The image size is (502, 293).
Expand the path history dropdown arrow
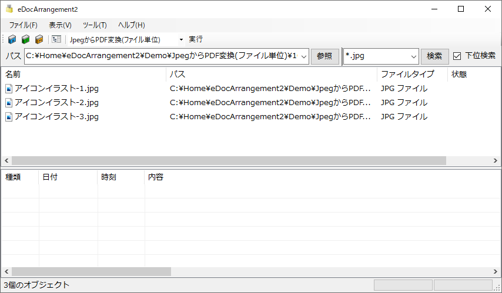click(x=304, y=56)
